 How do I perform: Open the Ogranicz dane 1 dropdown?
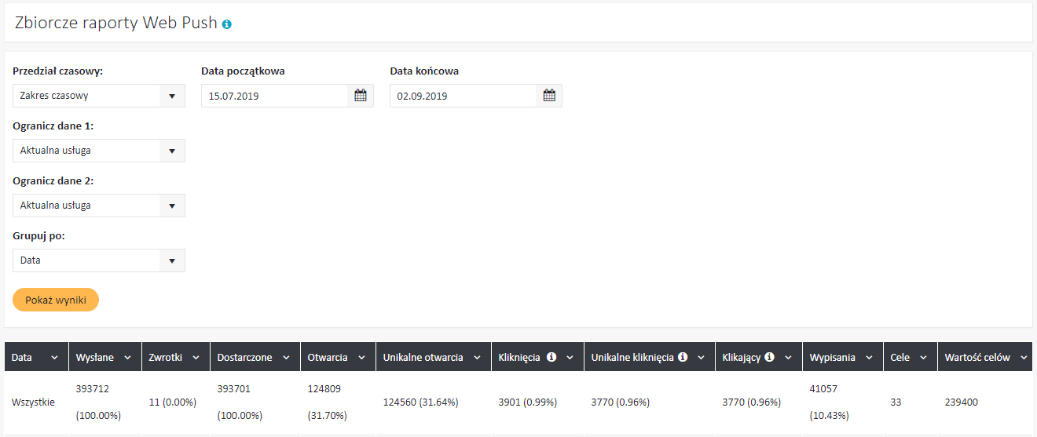pyautogui.click(x=172, y=151)
